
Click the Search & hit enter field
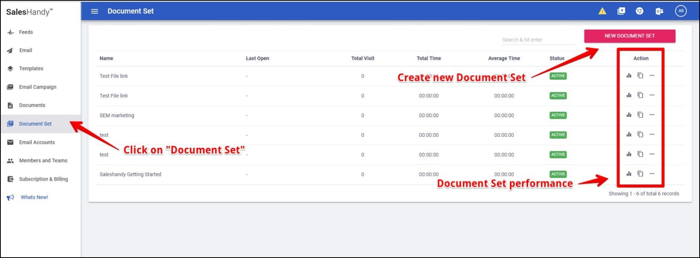pyautogui.click(x=538, y=40)
